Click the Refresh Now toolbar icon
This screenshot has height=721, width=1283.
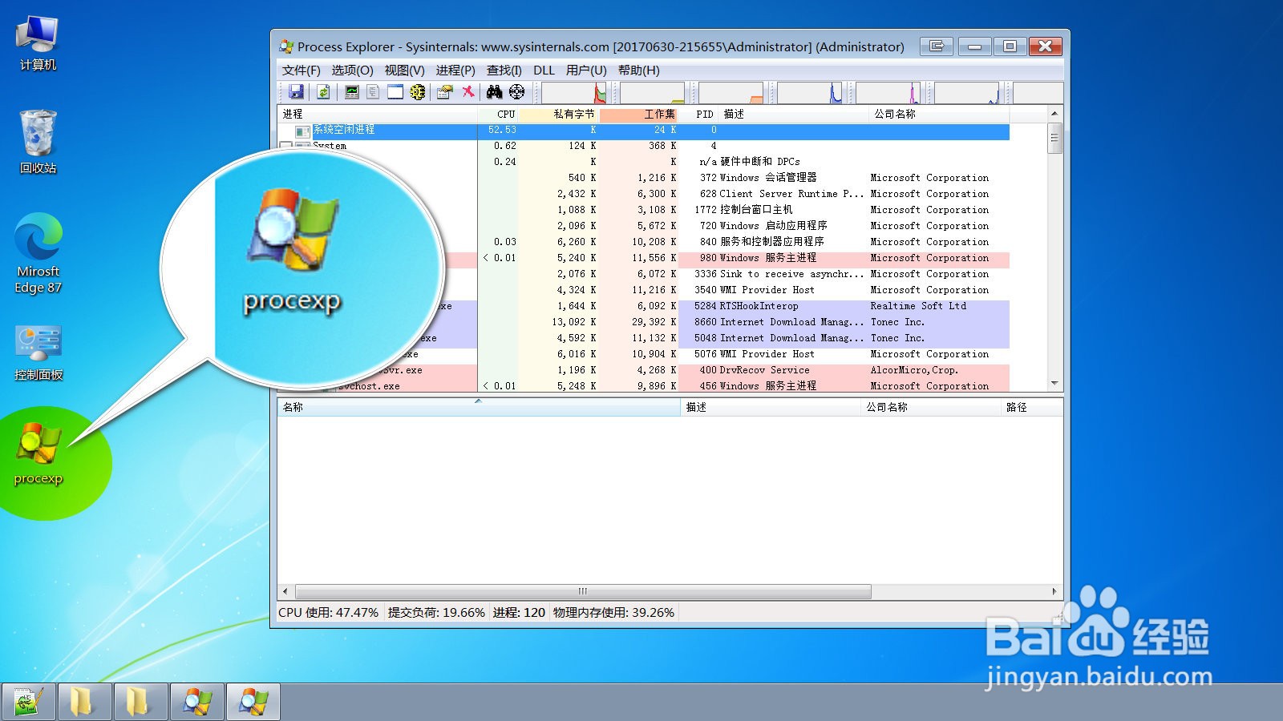point(322,92)
